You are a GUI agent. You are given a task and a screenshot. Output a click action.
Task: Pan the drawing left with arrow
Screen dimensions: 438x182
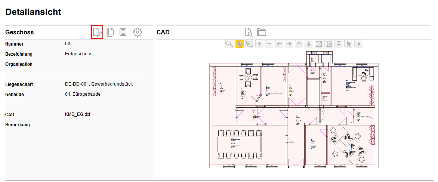click(279, 44)
